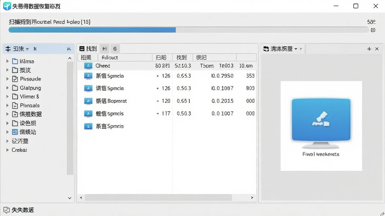Viewport: 385px width, 216px height.
Task: Click the Vlimer 8 folder icon
Action: tap(15, 96)
